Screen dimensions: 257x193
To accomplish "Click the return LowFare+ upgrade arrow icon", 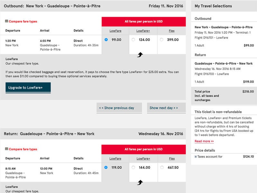I will (140, 182).
